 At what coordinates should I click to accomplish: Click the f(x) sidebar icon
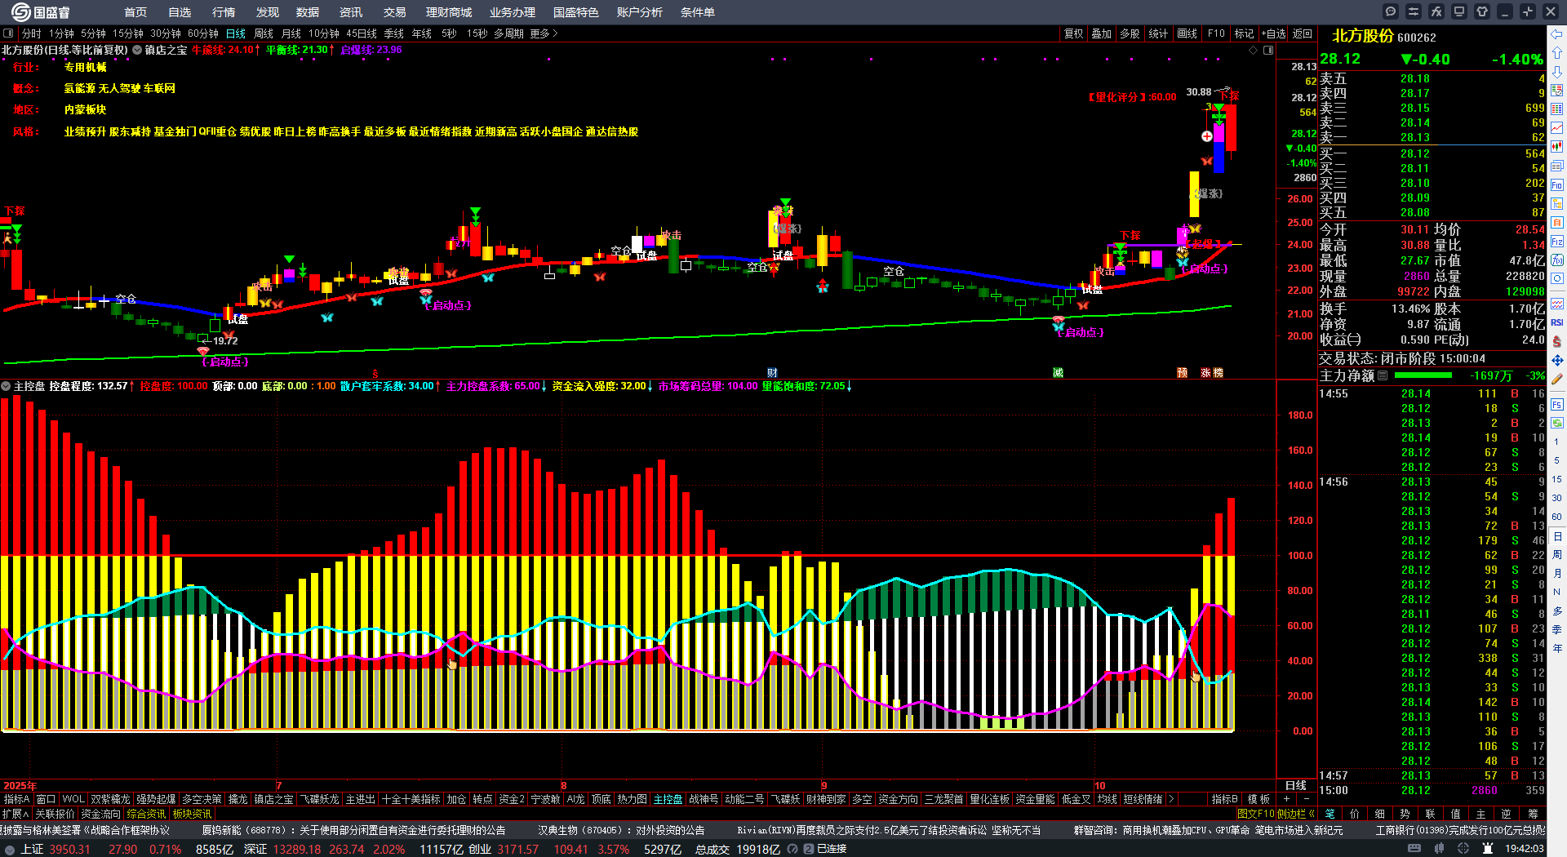click(x=1557, y=260)
